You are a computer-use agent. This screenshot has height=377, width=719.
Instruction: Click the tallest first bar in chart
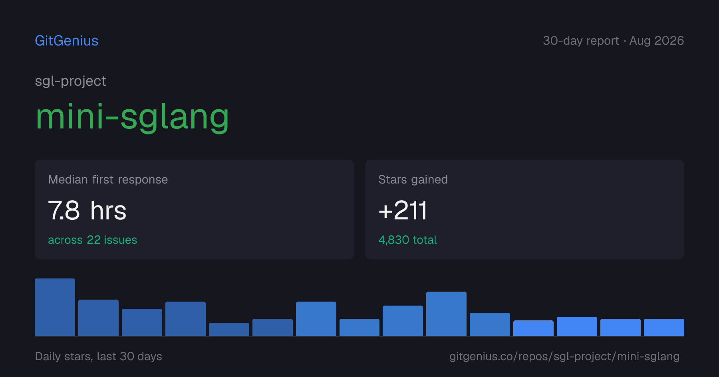[x=55, y=307]
